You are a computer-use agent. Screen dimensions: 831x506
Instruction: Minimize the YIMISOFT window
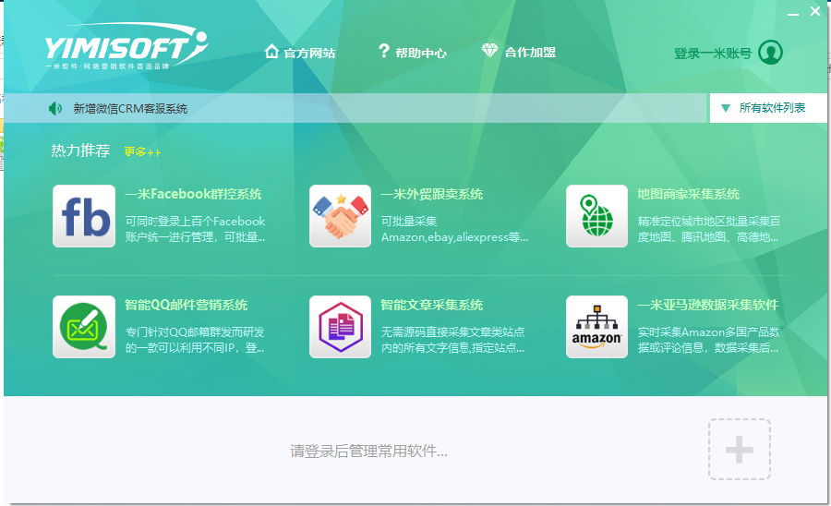tap(793, 12)
